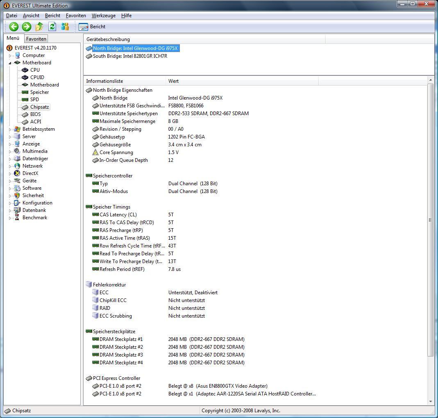
Task: Open the Werkzeuge menu
Action: (x=104, y=16)
